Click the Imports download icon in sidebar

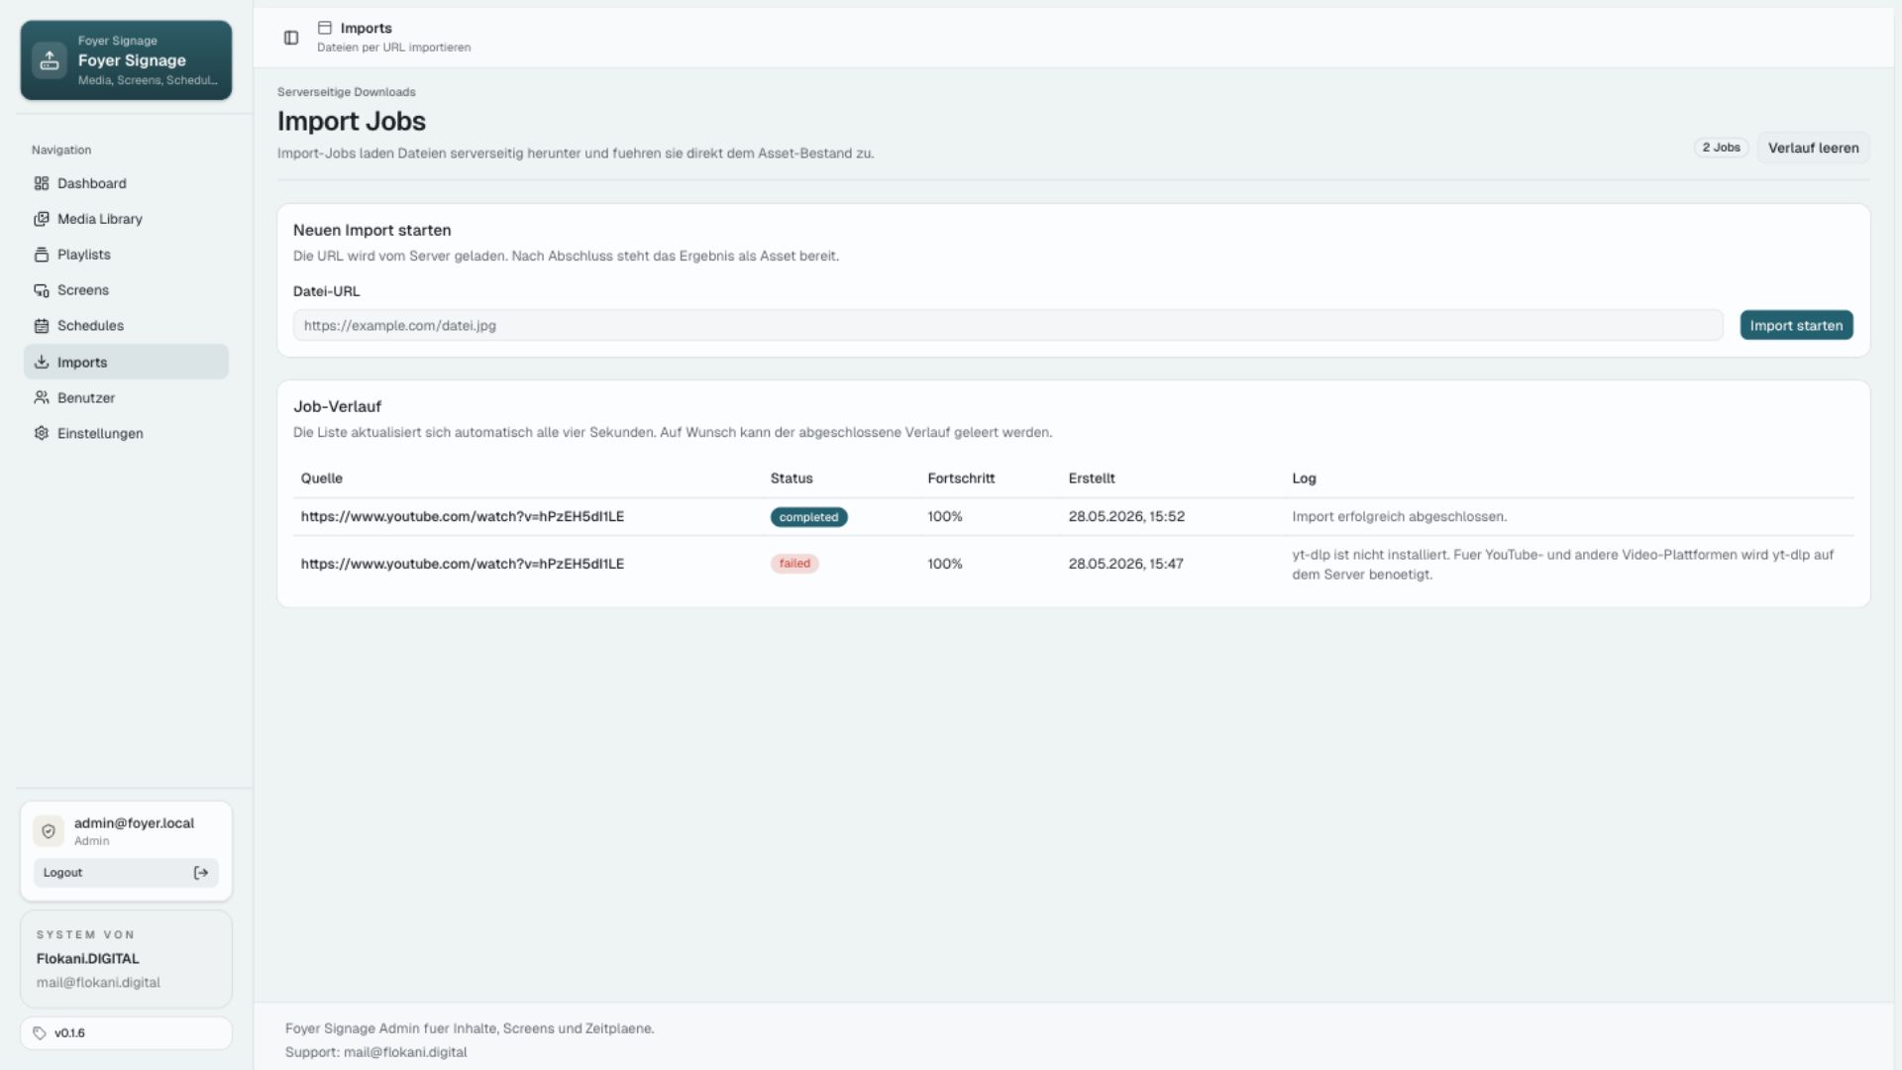(x=42, y=363)
